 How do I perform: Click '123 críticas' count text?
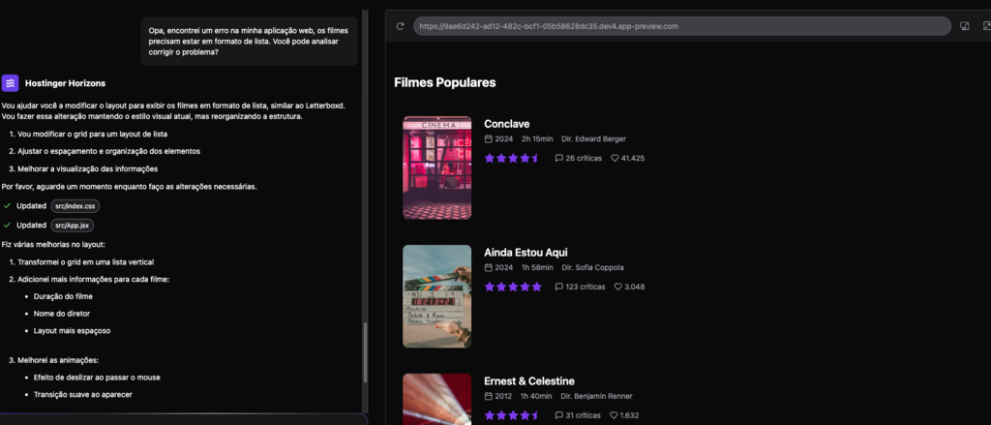tap(586, 287)
